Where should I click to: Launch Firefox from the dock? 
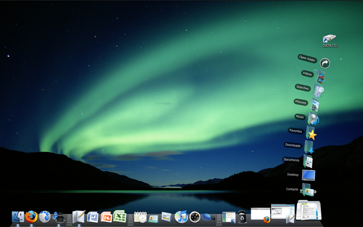[x=31, y=217]
